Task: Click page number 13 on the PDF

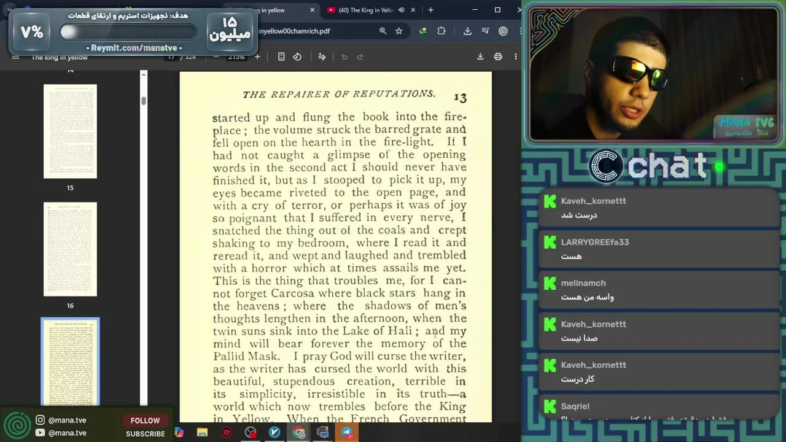Action: coord(460,97)
